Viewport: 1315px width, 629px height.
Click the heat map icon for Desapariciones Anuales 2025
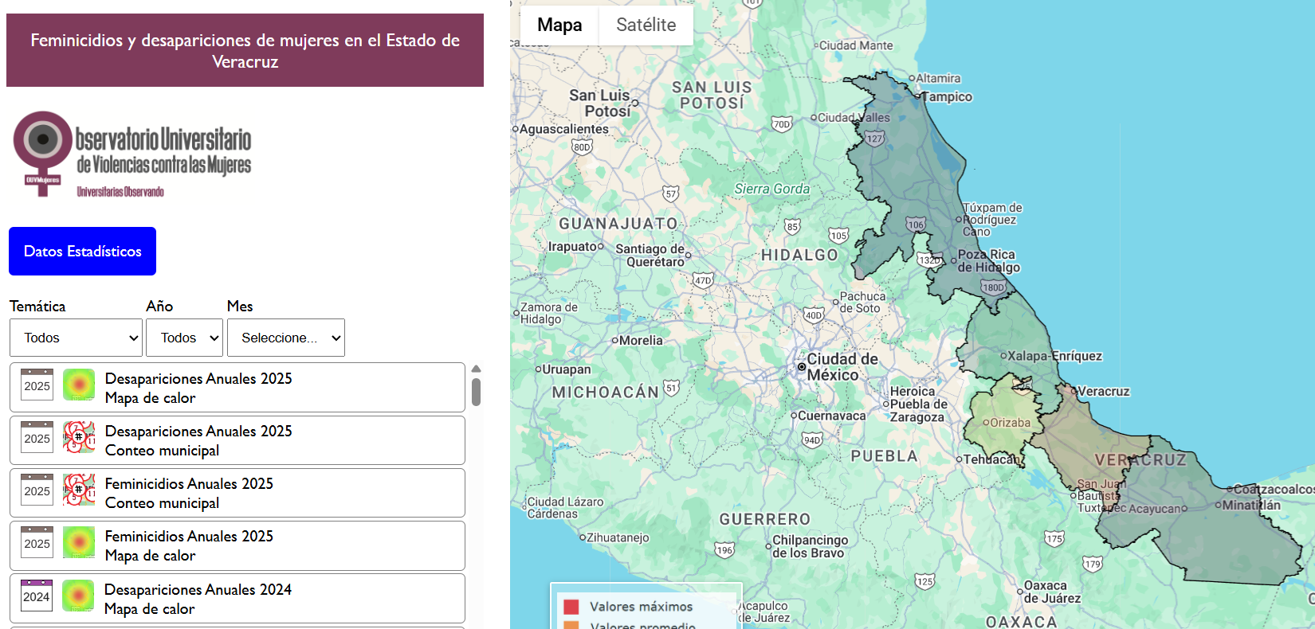(x=79, y=385)
